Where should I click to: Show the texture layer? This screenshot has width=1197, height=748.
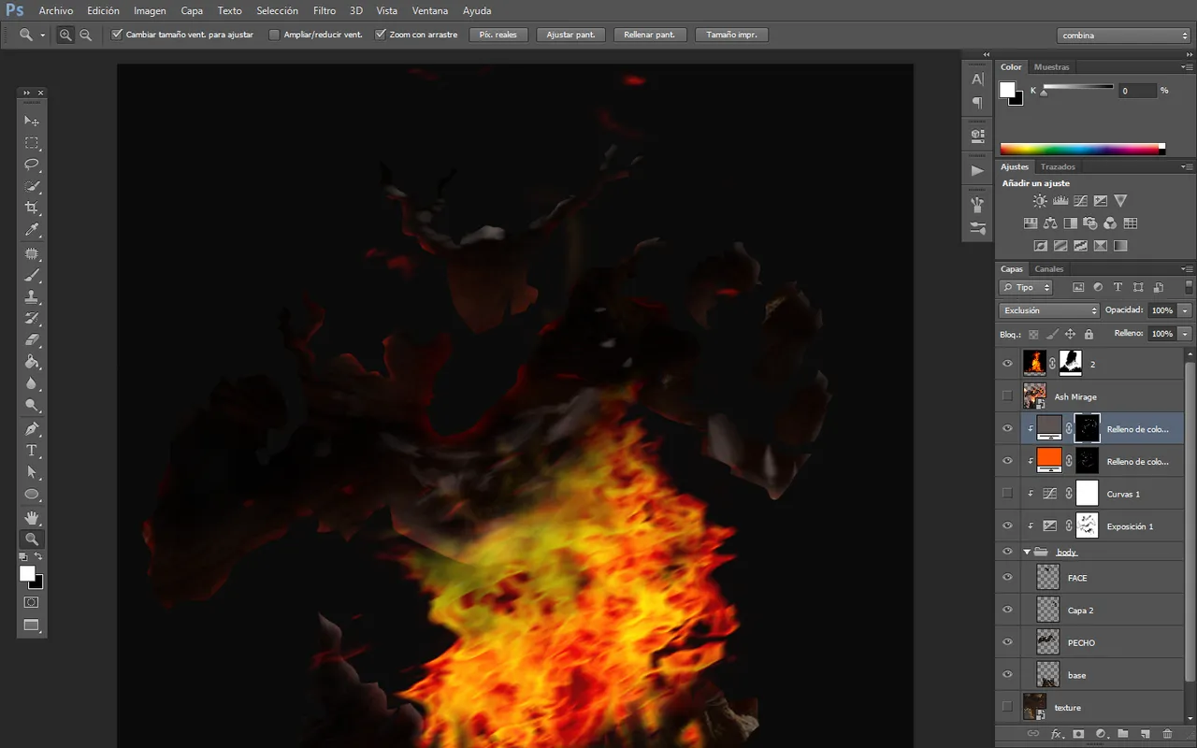(1007, 707)
